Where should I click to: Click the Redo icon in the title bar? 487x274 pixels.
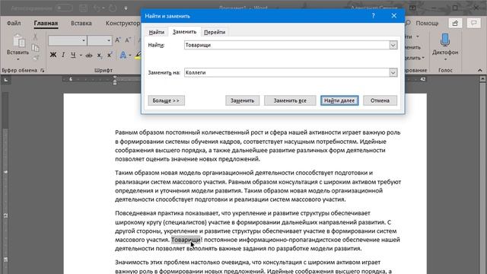coord(113,8)
